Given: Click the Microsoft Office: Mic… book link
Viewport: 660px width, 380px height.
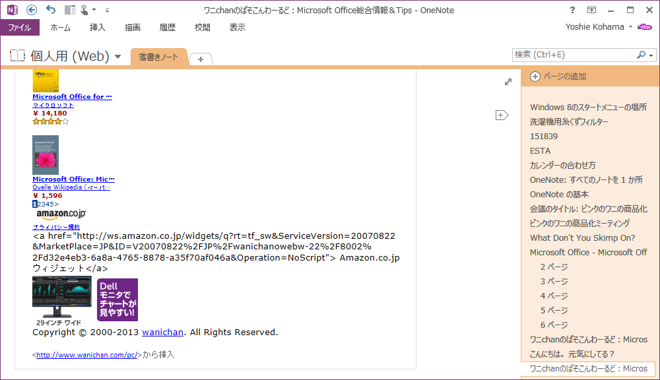Looking at the screenshot, I should pos(74,179).
